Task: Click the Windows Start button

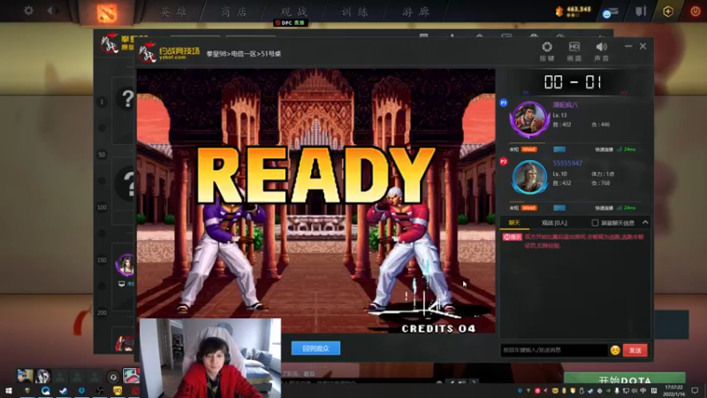Action: (9, 391)
